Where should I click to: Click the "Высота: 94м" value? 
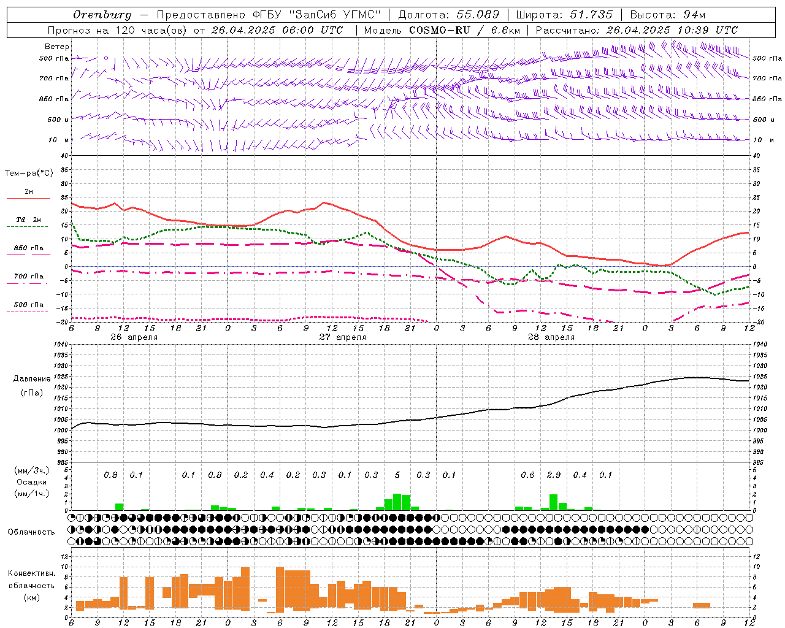668,15
